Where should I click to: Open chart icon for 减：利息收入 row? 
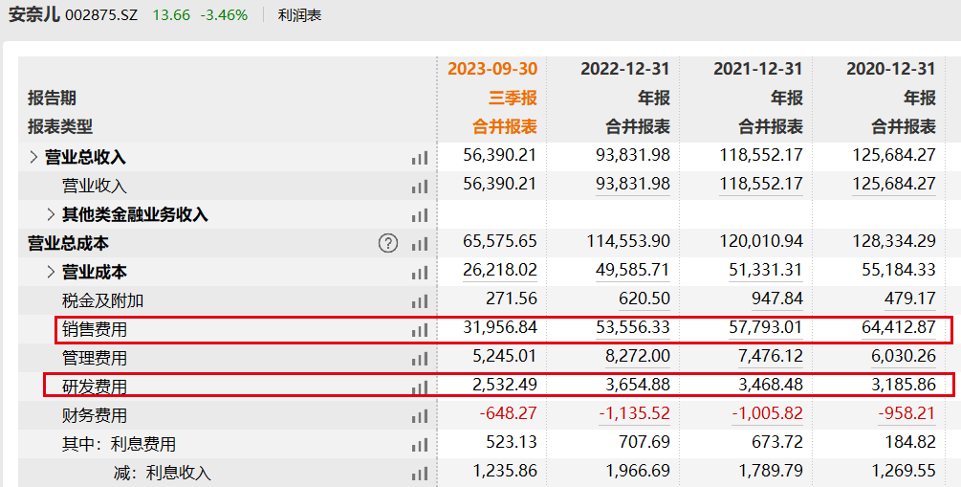pos(420,473)
